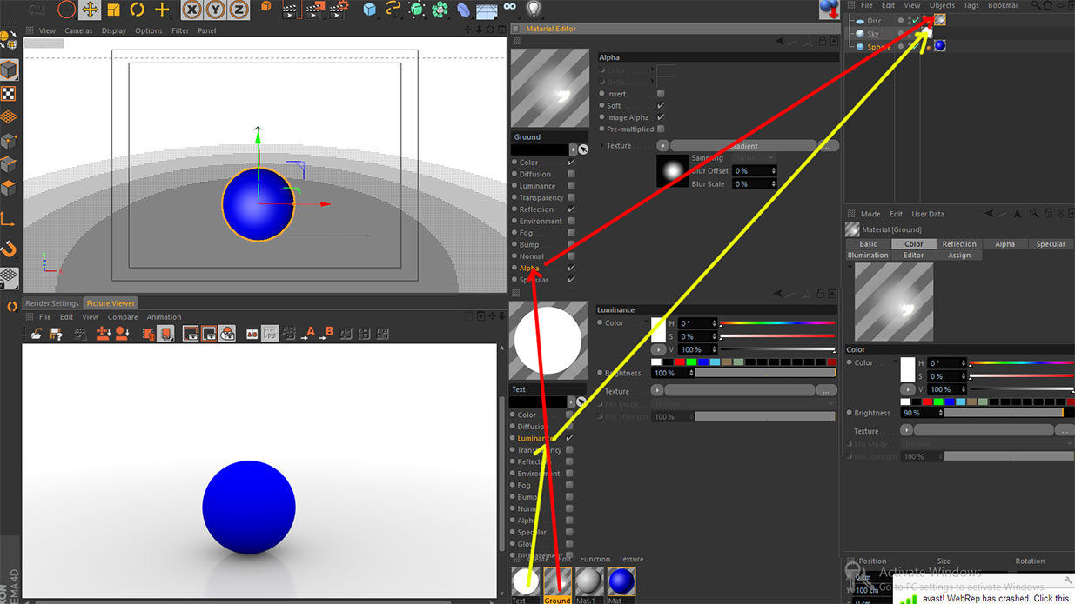Open the deformer objects icon (blue capsule)
This screenshot has height=604, width=1075.
464,10
